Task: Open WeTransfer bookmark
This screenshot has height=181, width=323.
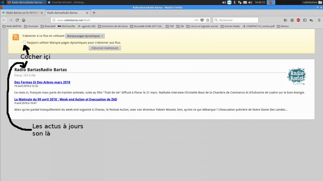Action: coord(66,26)
